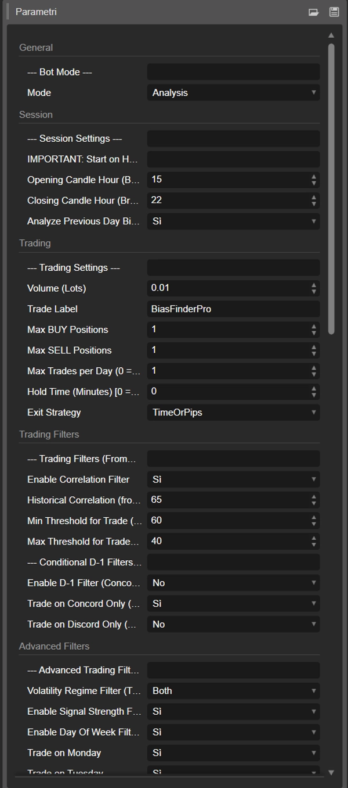Decrease Opening Candle Hour using down arrow
The height and width of the screenshot is (788, 348).
313,182
